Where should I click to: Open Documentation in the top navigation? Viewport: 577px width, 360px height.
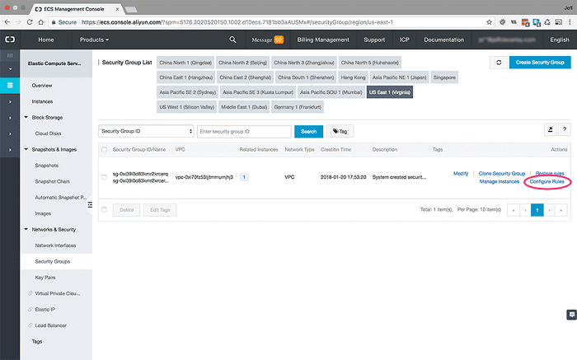pos(443,40)
